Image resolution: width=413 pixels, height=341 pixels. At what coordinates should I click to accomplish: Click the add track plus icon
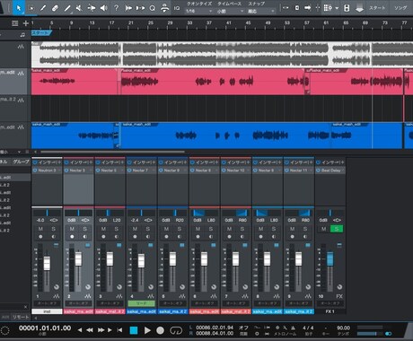pos(26,23)
